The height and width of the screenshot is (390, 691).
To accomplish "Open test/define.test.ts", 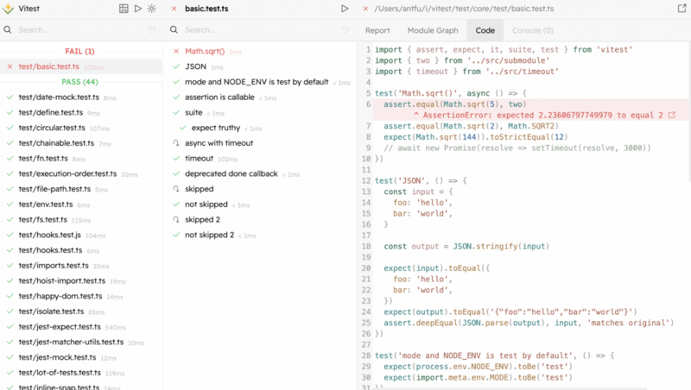I will [81, 113].
